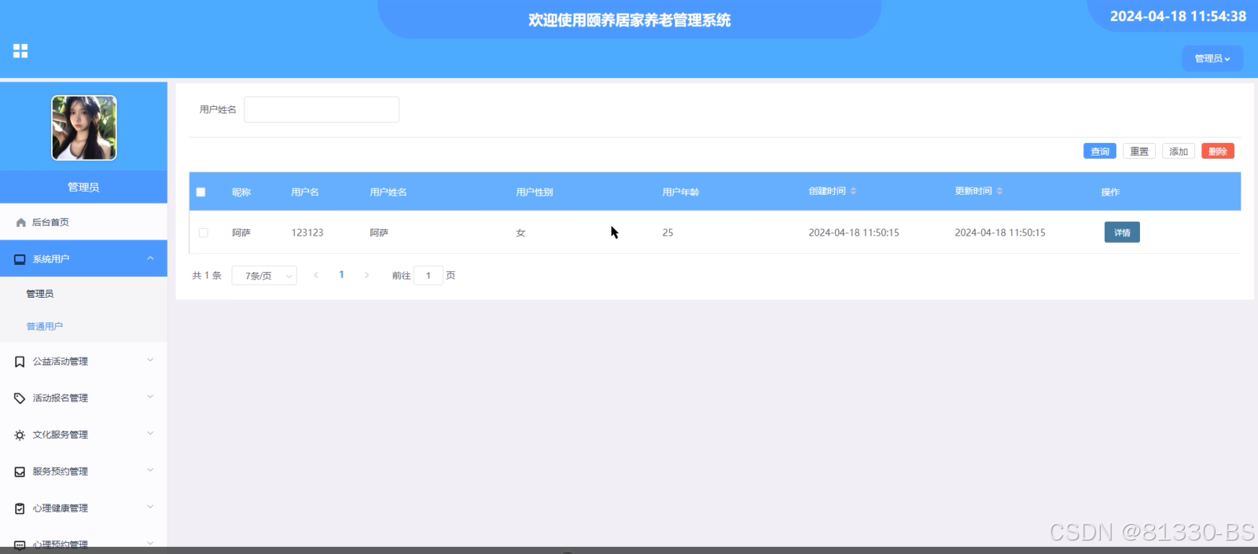Screen dimensions: 1258x554
Task: Click the 查询 search button
Action: [x=1100, y=151]
